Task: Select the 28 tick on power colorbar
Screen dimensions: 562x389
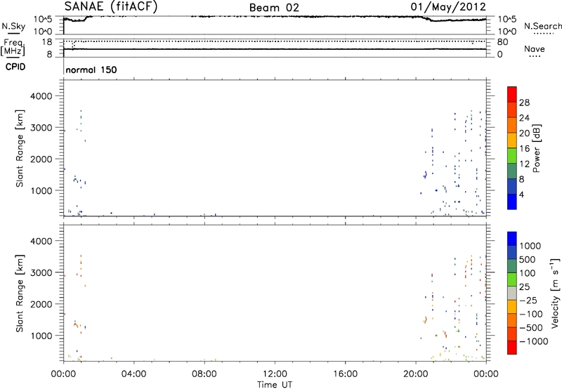Action: (x=524, y=103)
